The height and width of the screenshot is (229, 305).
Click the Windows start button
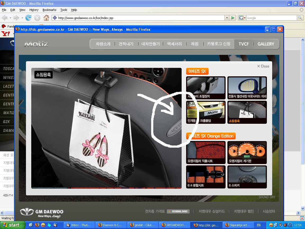pyautogui.click(x=13, y=225)
